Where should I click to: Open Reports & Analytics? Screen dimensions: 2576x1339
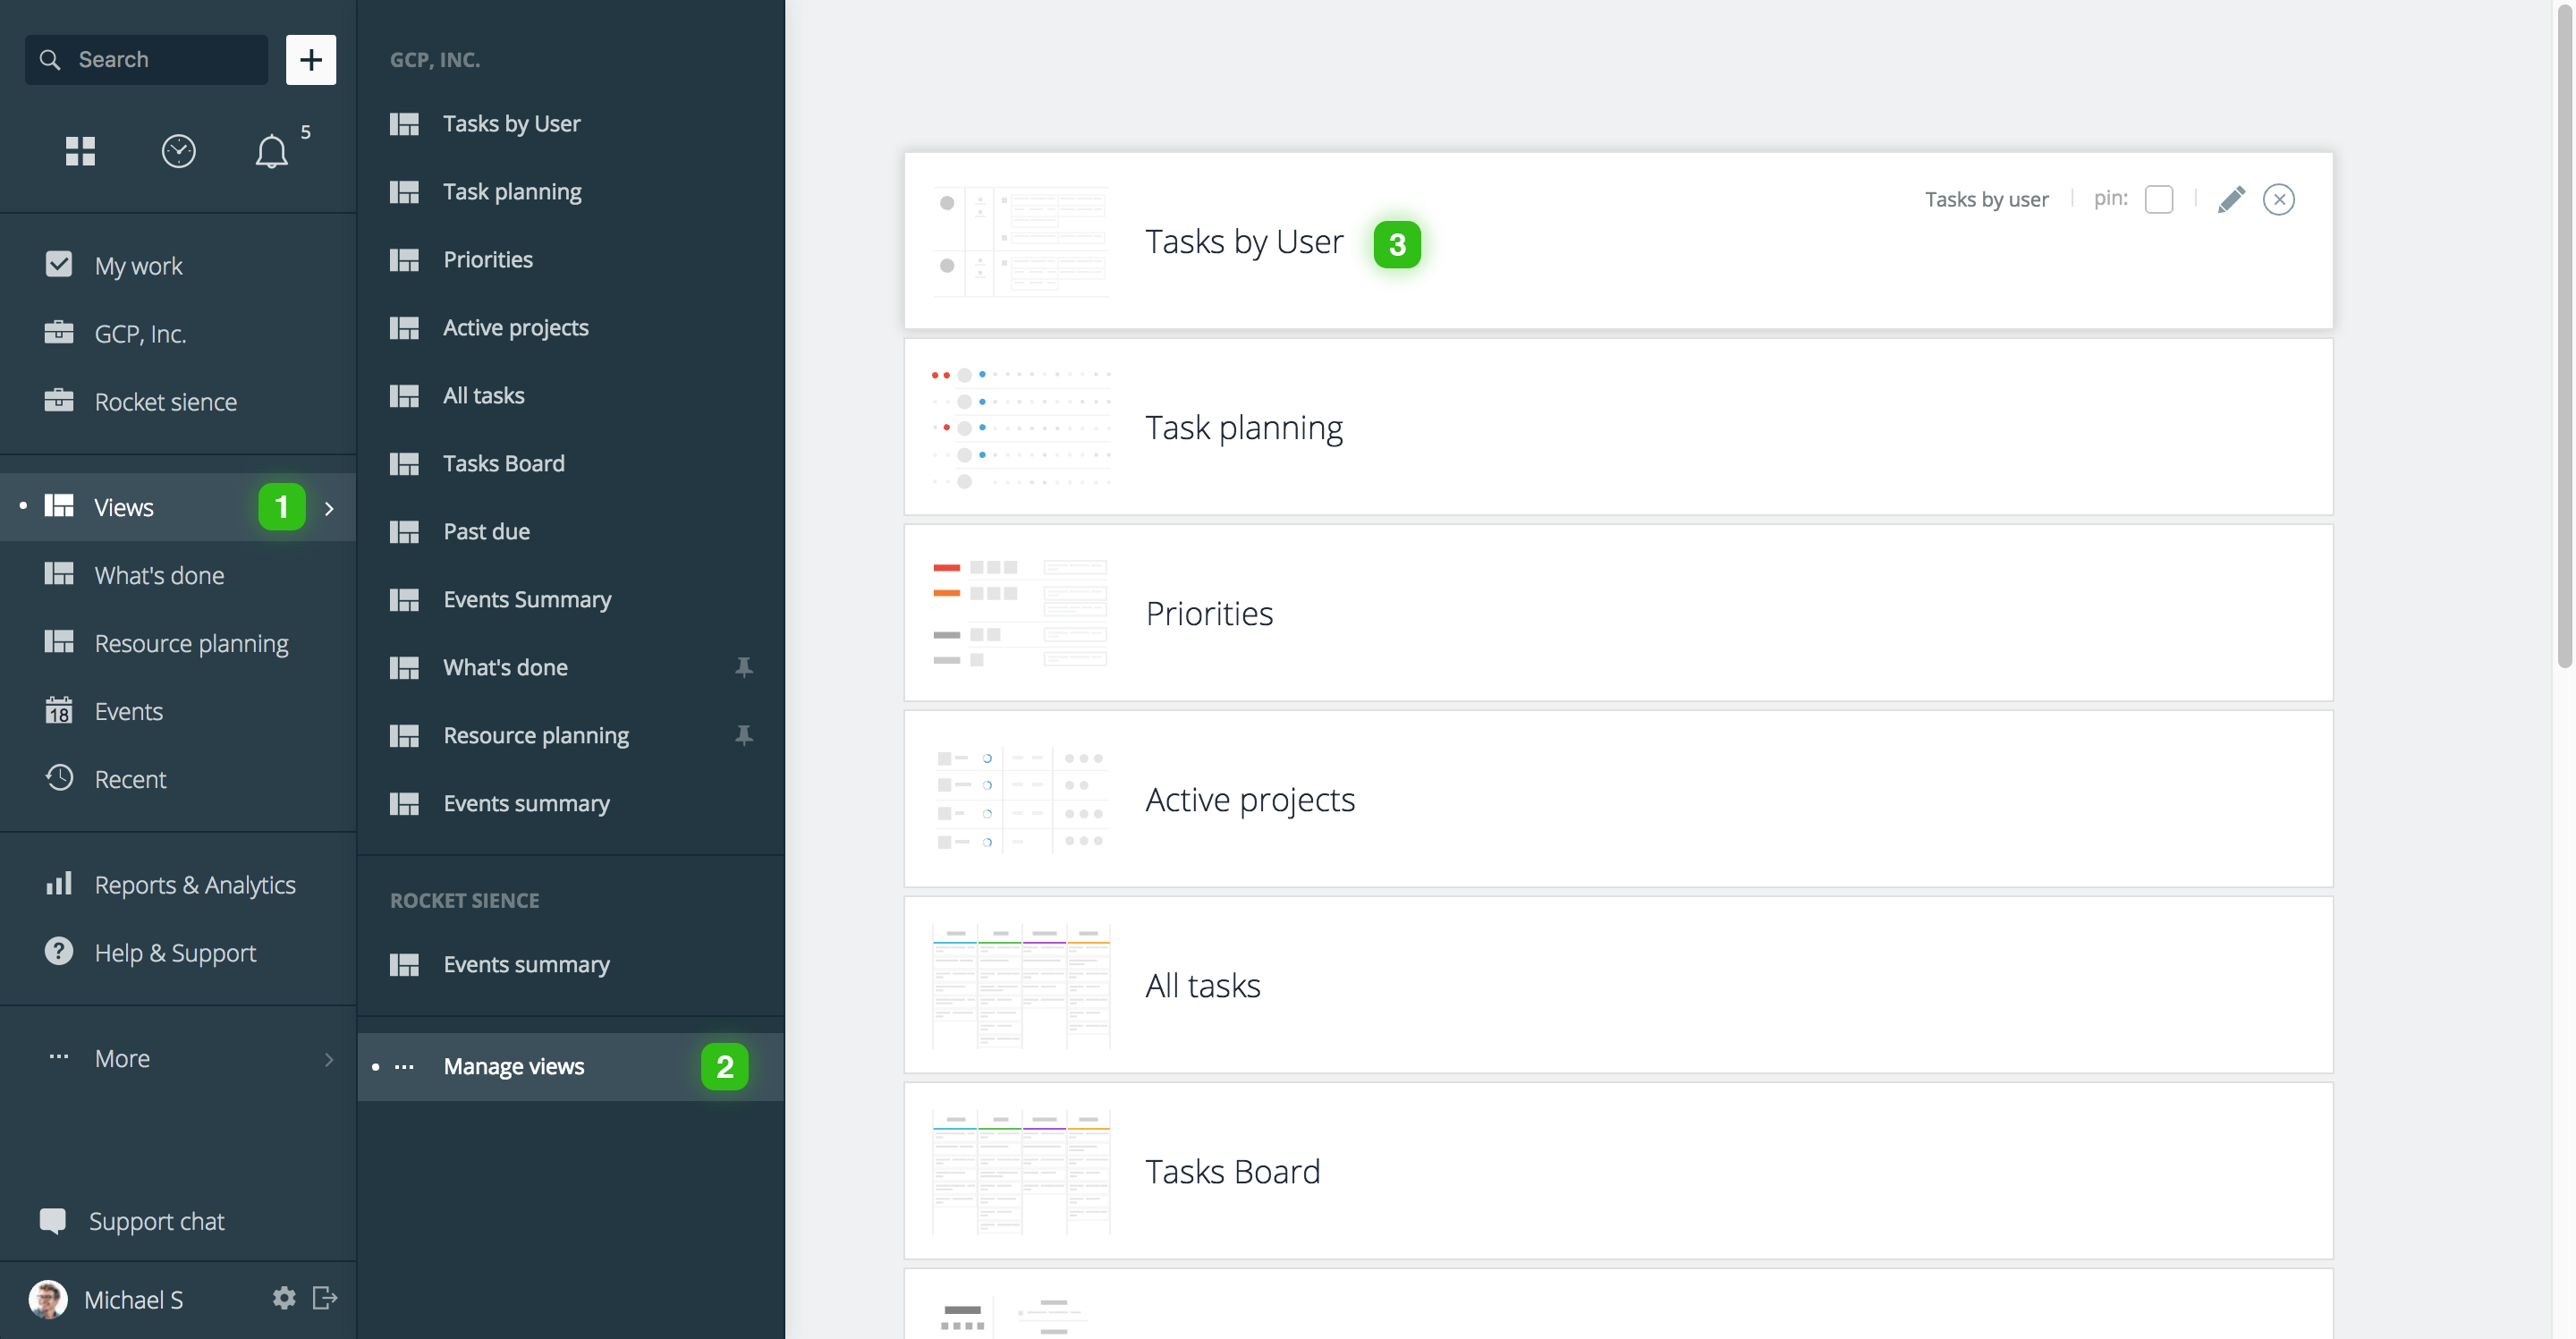click(178, 884)
